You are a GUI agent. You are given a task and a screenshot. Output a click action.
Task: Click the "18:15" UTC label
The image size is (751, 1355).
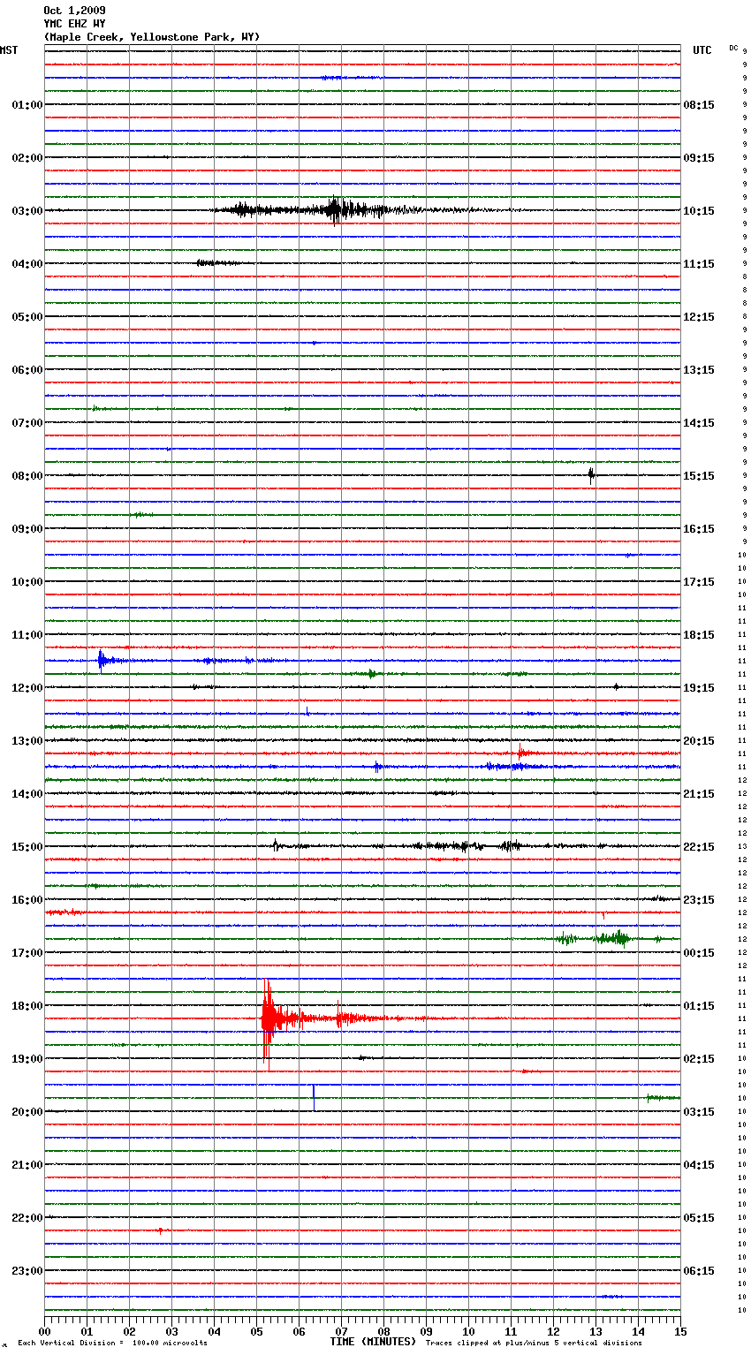coord(699,635)
